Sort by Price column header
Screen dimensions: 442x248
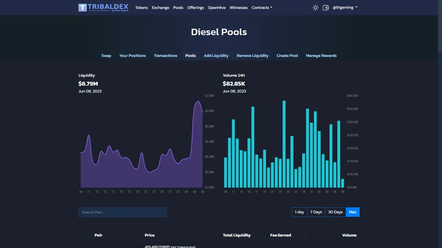point(150,235)
